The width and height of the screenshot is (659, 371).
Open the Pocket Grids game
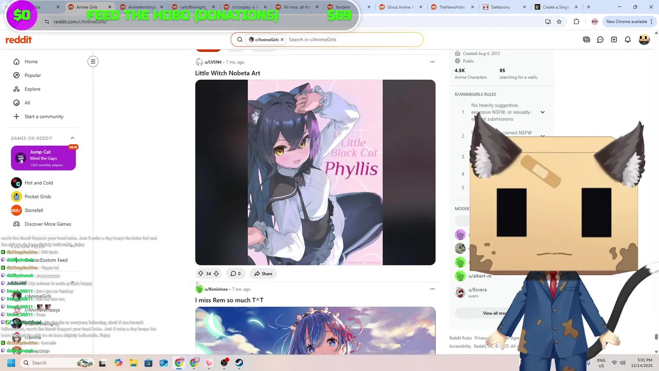click(38, 197)
